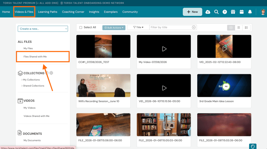Click the gift box icon

point(233,12)
